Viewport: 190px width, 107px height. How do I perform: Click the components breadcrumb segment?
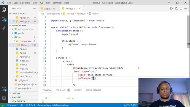click(x=53, y=14)
